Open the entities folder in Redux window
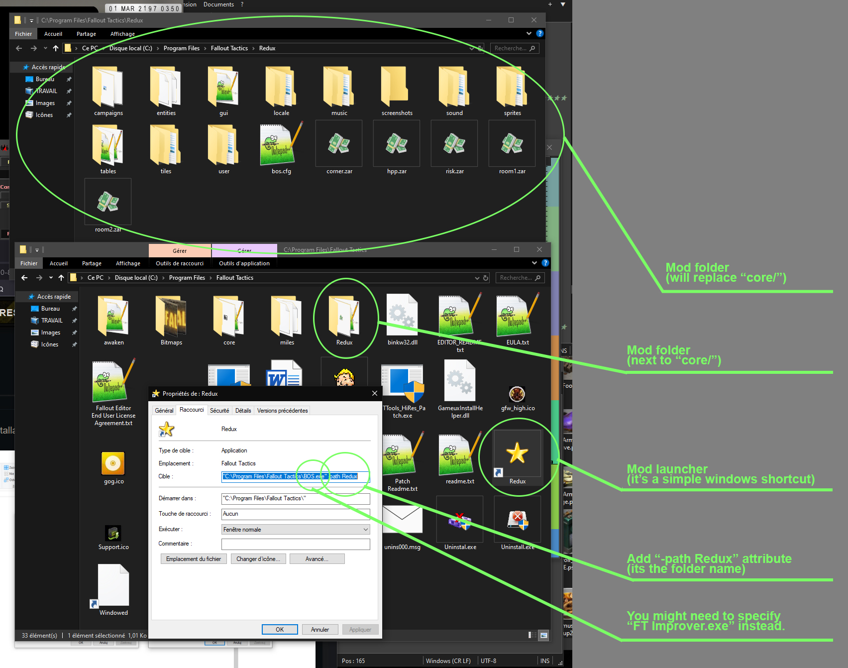 coord(166,91)
